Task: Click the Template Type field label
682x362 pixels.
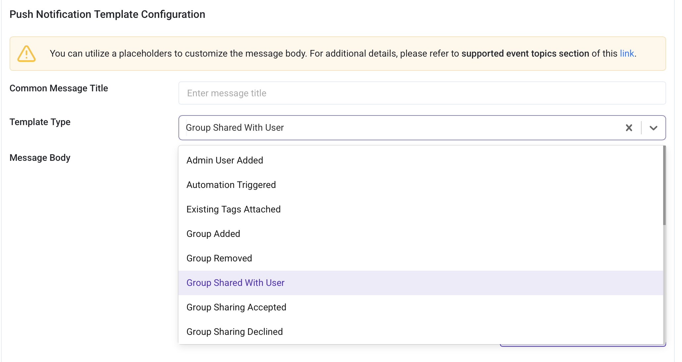Action: [x=40, y=122]
